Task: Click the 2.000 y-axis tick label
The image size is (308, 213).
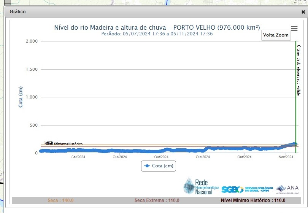Action: click(32, 41)
